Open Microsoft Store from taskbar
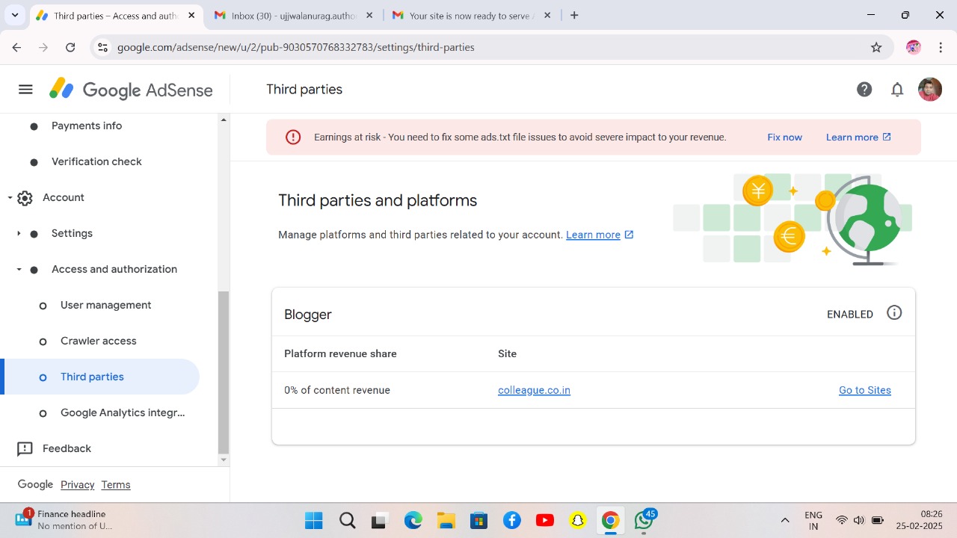The image size is (957, 538). pos(478,521)
